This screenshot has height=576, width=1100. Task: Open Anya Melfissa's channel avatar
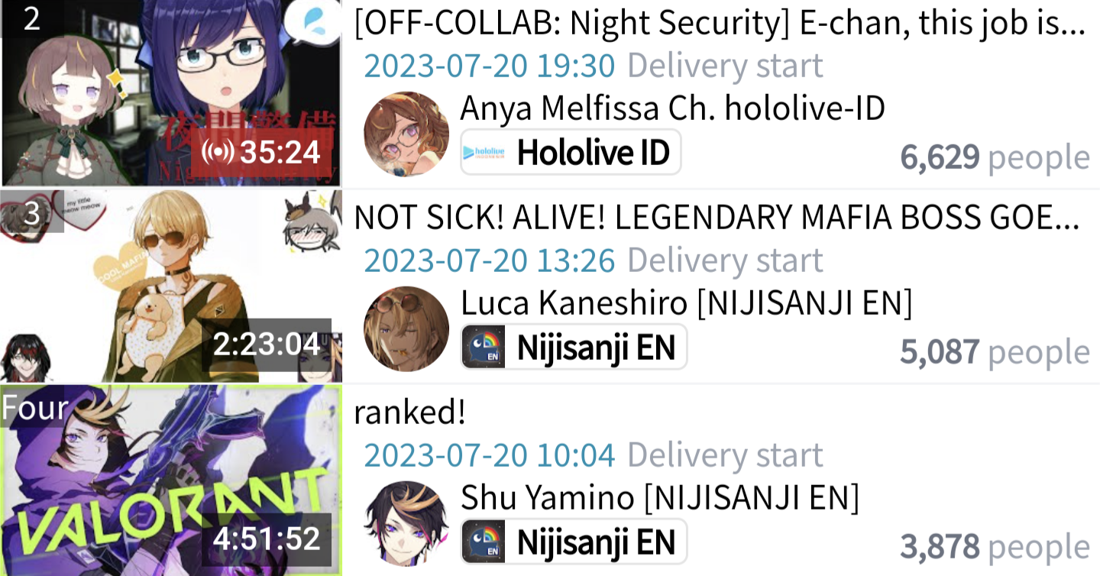pyautogui.click(x=406, y=134)
